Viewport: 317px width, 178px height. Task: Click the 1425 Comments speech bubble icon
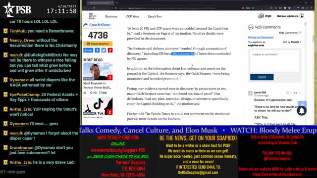click(x=251, y=27)
